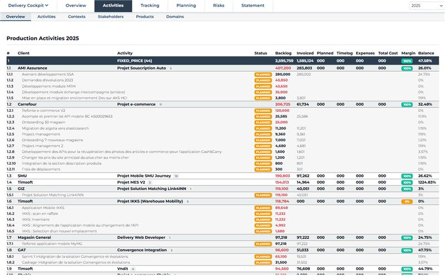Select Sprint 1 Intégration de la solution Convergence
Image resolution: width=445 pixels, height=276 pixels.
coord(222,257)
